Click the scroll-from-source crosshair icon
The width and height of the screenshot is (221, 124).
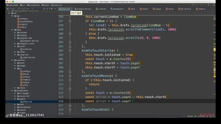[44, 9]
